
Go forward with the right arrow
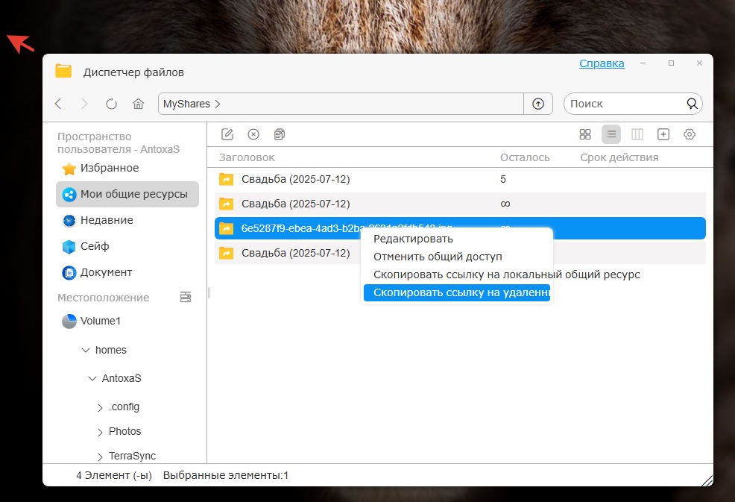84,104
